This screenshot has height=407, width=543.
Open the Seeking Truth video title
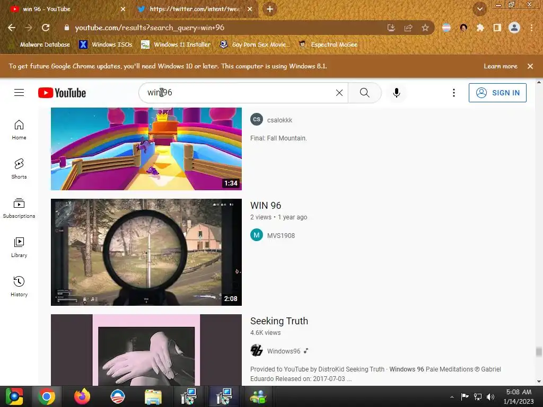(279, 321)
